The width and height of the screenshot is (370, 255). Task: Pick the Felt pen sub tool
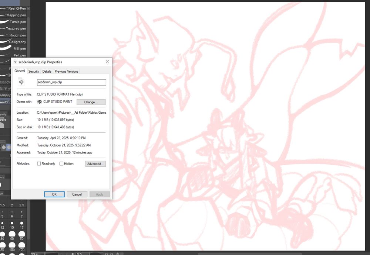13,55
